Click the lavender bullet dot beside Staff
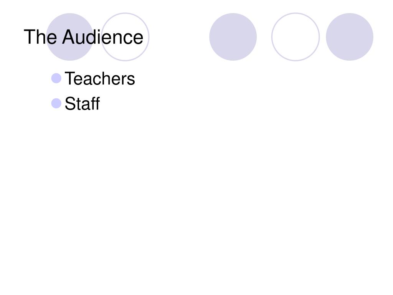The image size is (393, 295). (x=56, y=103)
